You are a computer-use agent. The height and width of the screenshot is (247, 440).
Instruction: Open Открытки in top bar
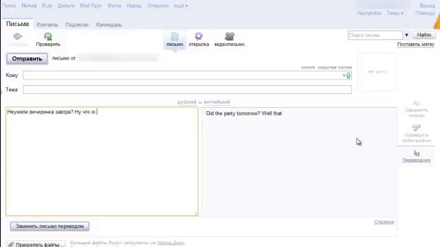(157, 5)
